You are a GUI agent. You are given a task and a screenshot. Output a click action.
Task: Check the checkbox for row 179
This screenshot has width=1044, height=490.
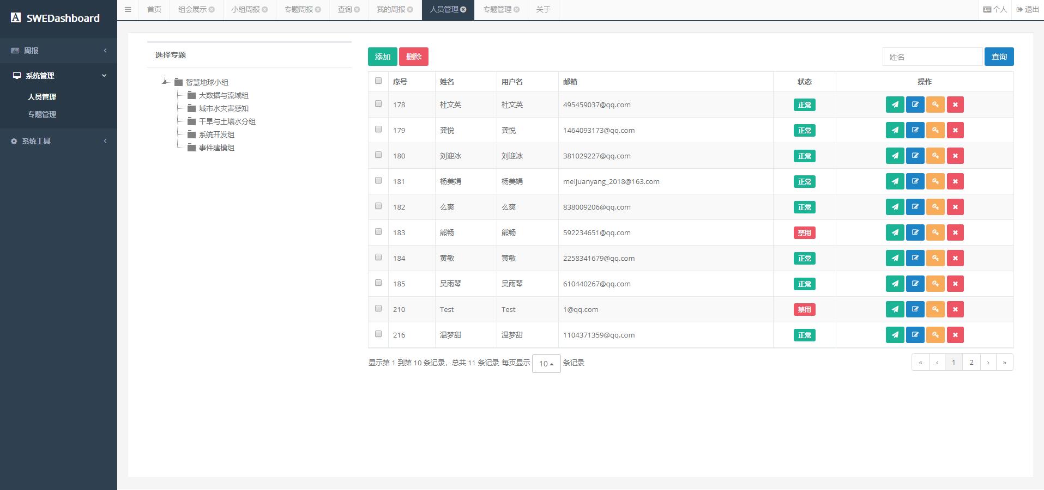[x=378, y=129]
